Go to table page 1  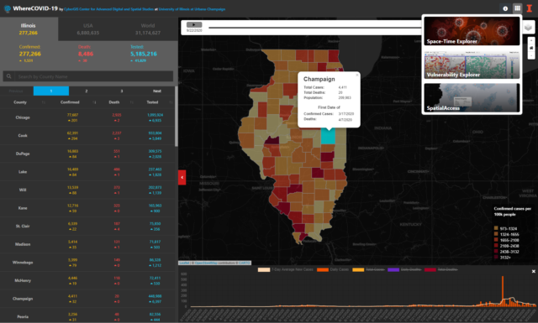point(51,91)
